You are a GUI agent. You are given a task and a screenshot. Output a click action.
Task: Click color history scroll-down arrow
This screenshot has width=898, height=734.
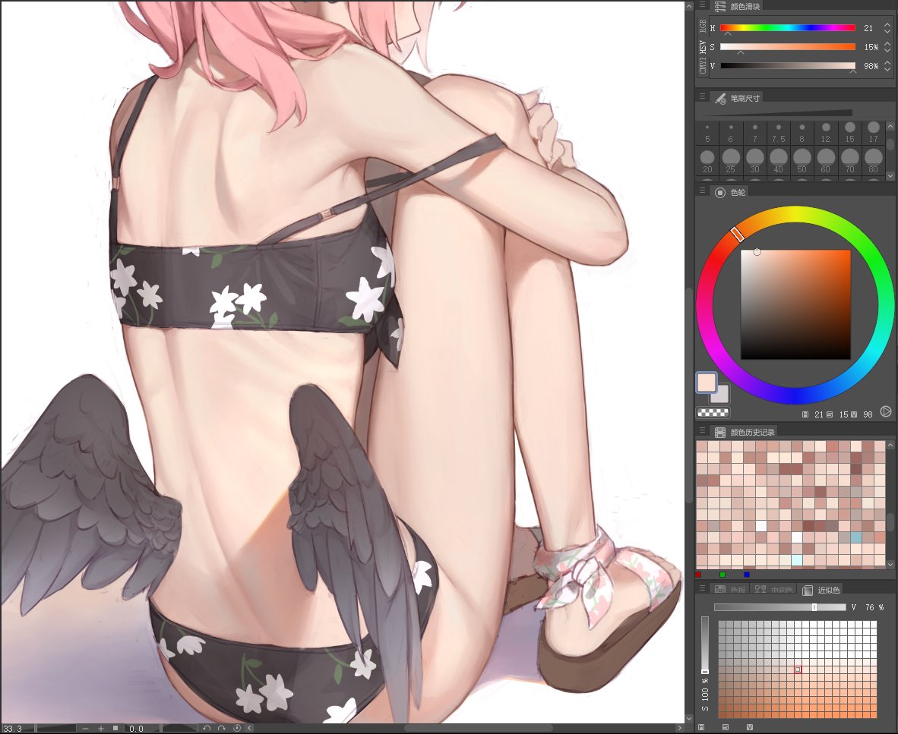890,564
